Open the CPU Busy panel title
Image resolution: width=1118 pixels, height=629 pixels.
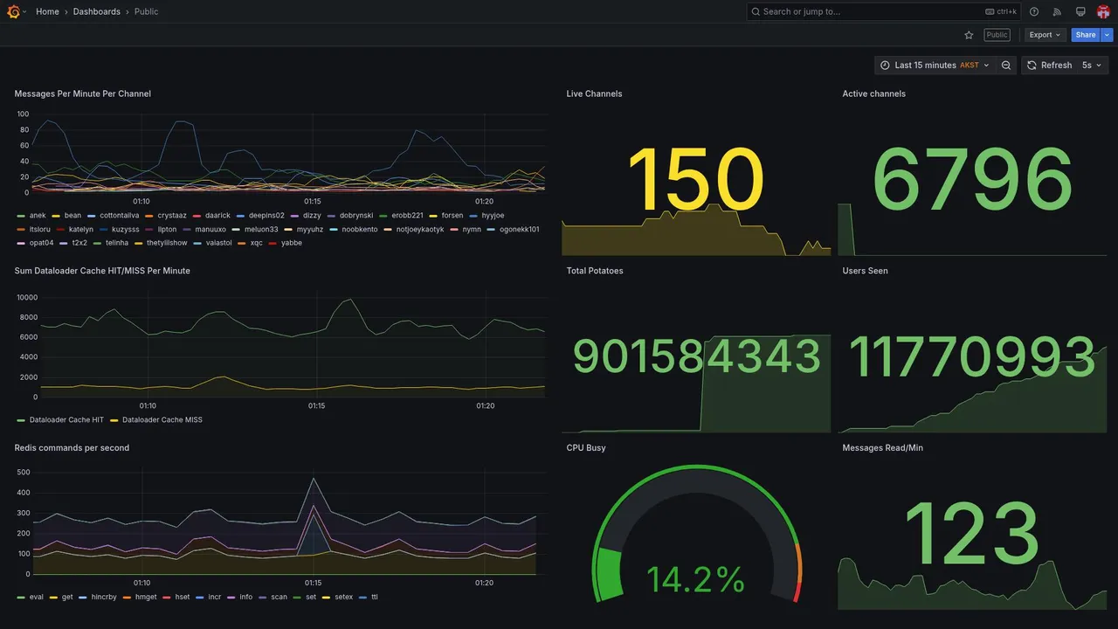(586, 448)
